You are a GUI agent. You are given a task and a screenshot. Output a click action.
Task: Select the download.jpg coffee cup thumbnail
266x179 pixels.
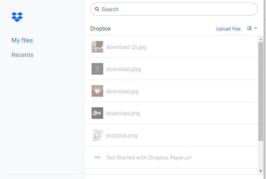coord(97,91)
